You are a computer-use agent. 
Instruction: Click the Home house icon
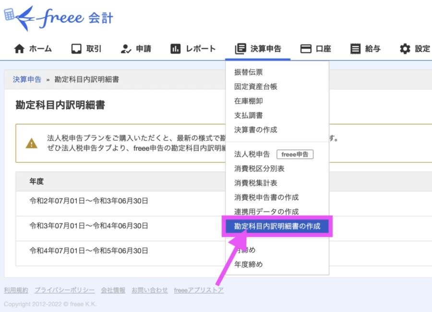coord(19,48)
